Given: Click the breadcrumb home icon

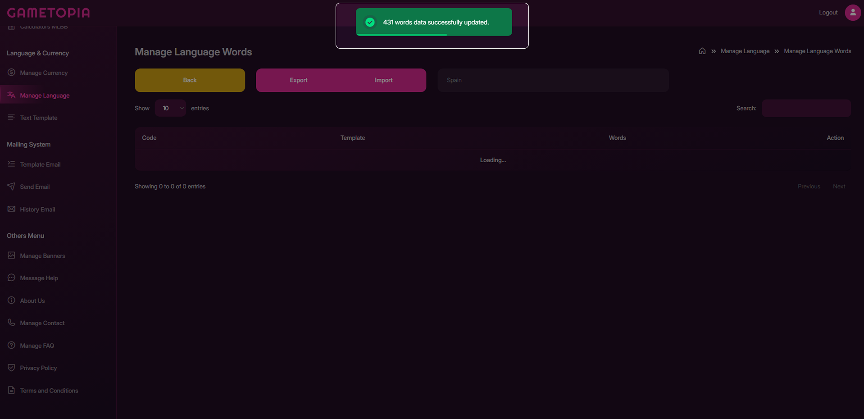Looking at the screenshot, I should click(x=702, y=51).
